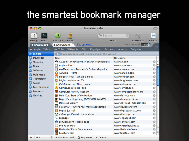The width and height of the screenshot is (189, 141).
Task: Open the Status monitor icon
Action: [x=44, y=35]
